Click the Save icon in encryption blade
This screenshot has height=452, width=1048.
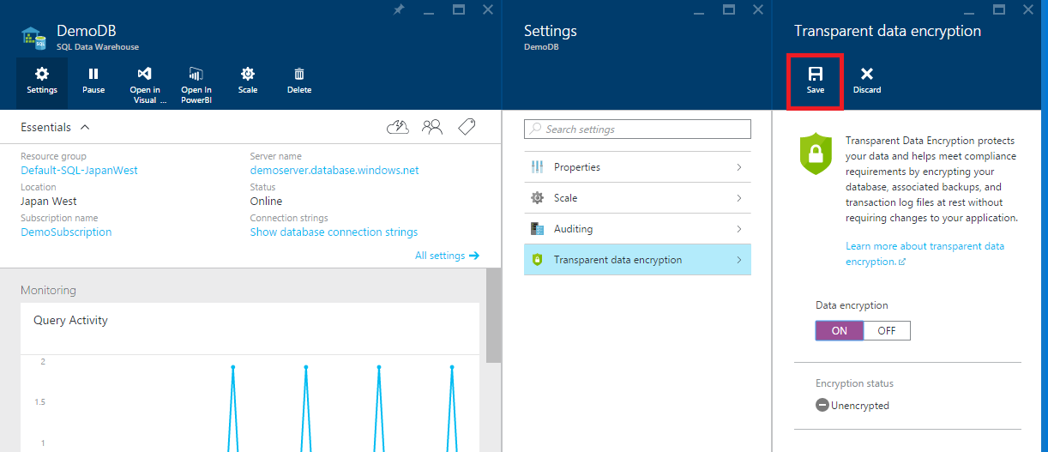815,81
